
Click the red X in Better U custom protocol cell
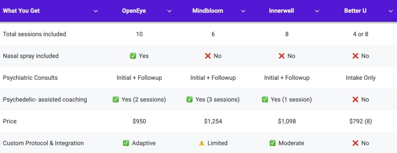355,143
